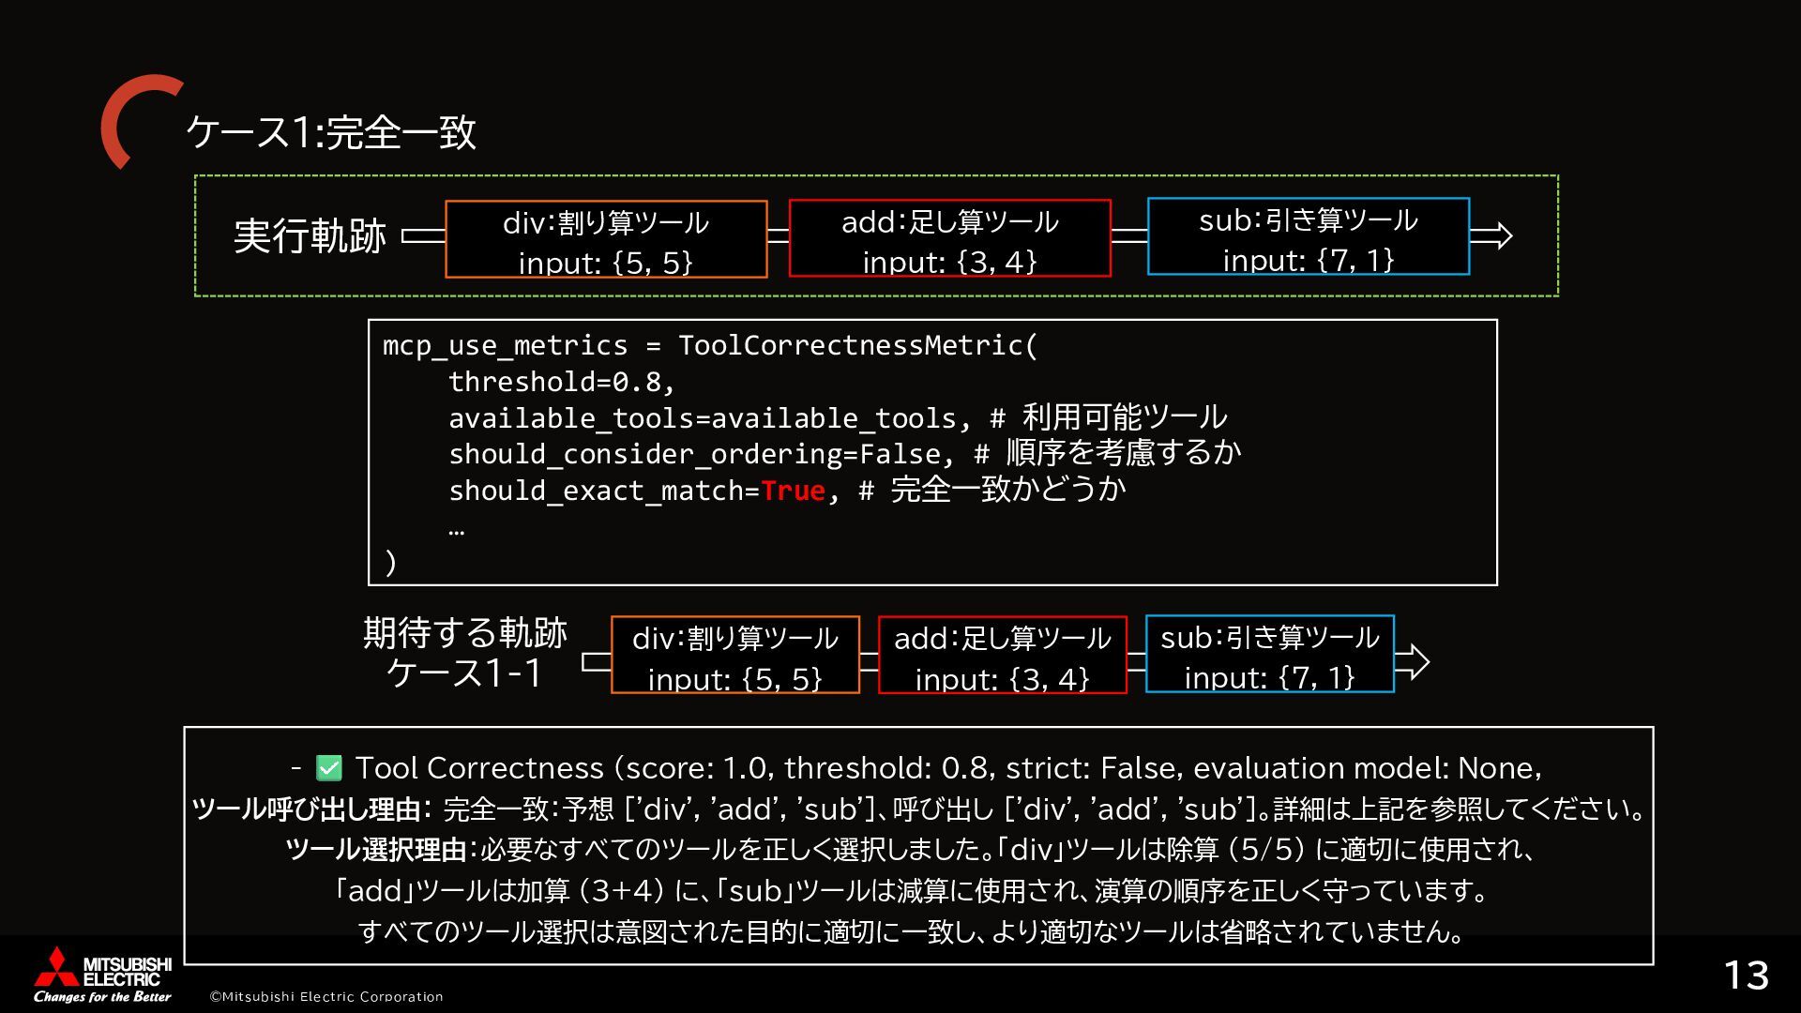Click the Mitsubishi Electric logo

coord(102,975)
